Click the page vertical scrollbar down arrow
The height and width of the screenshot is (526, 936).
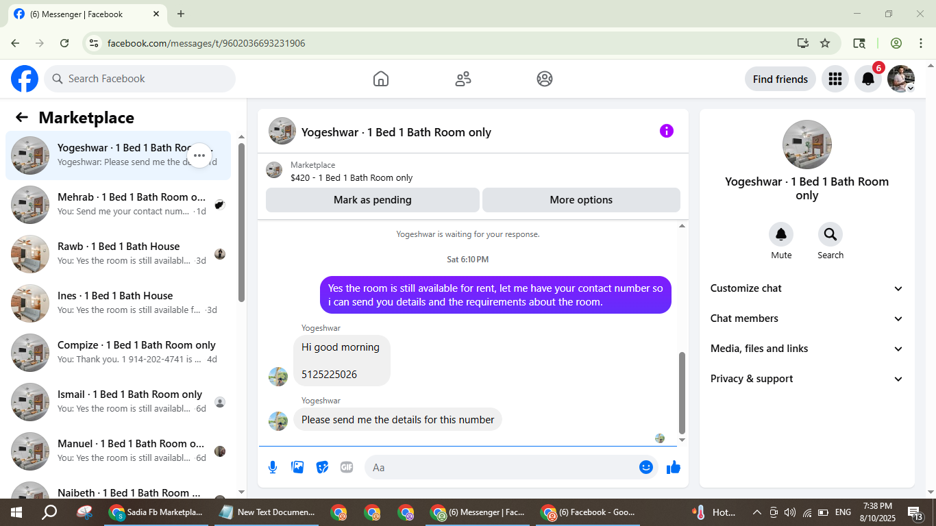pos(930,492)
